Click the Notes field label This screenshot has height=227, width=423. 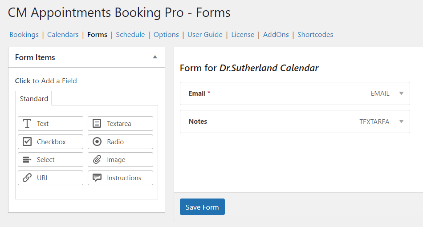click(198, 122)
